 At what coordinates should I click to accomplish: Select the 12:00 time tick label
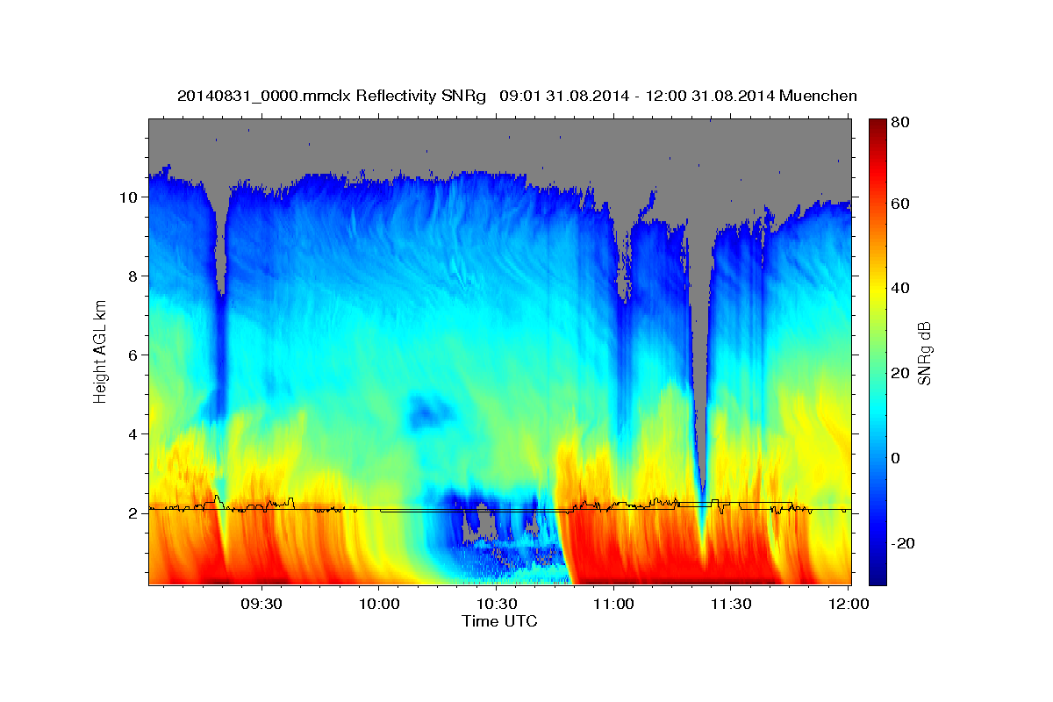pyautogui.click(x=849, y=604)
